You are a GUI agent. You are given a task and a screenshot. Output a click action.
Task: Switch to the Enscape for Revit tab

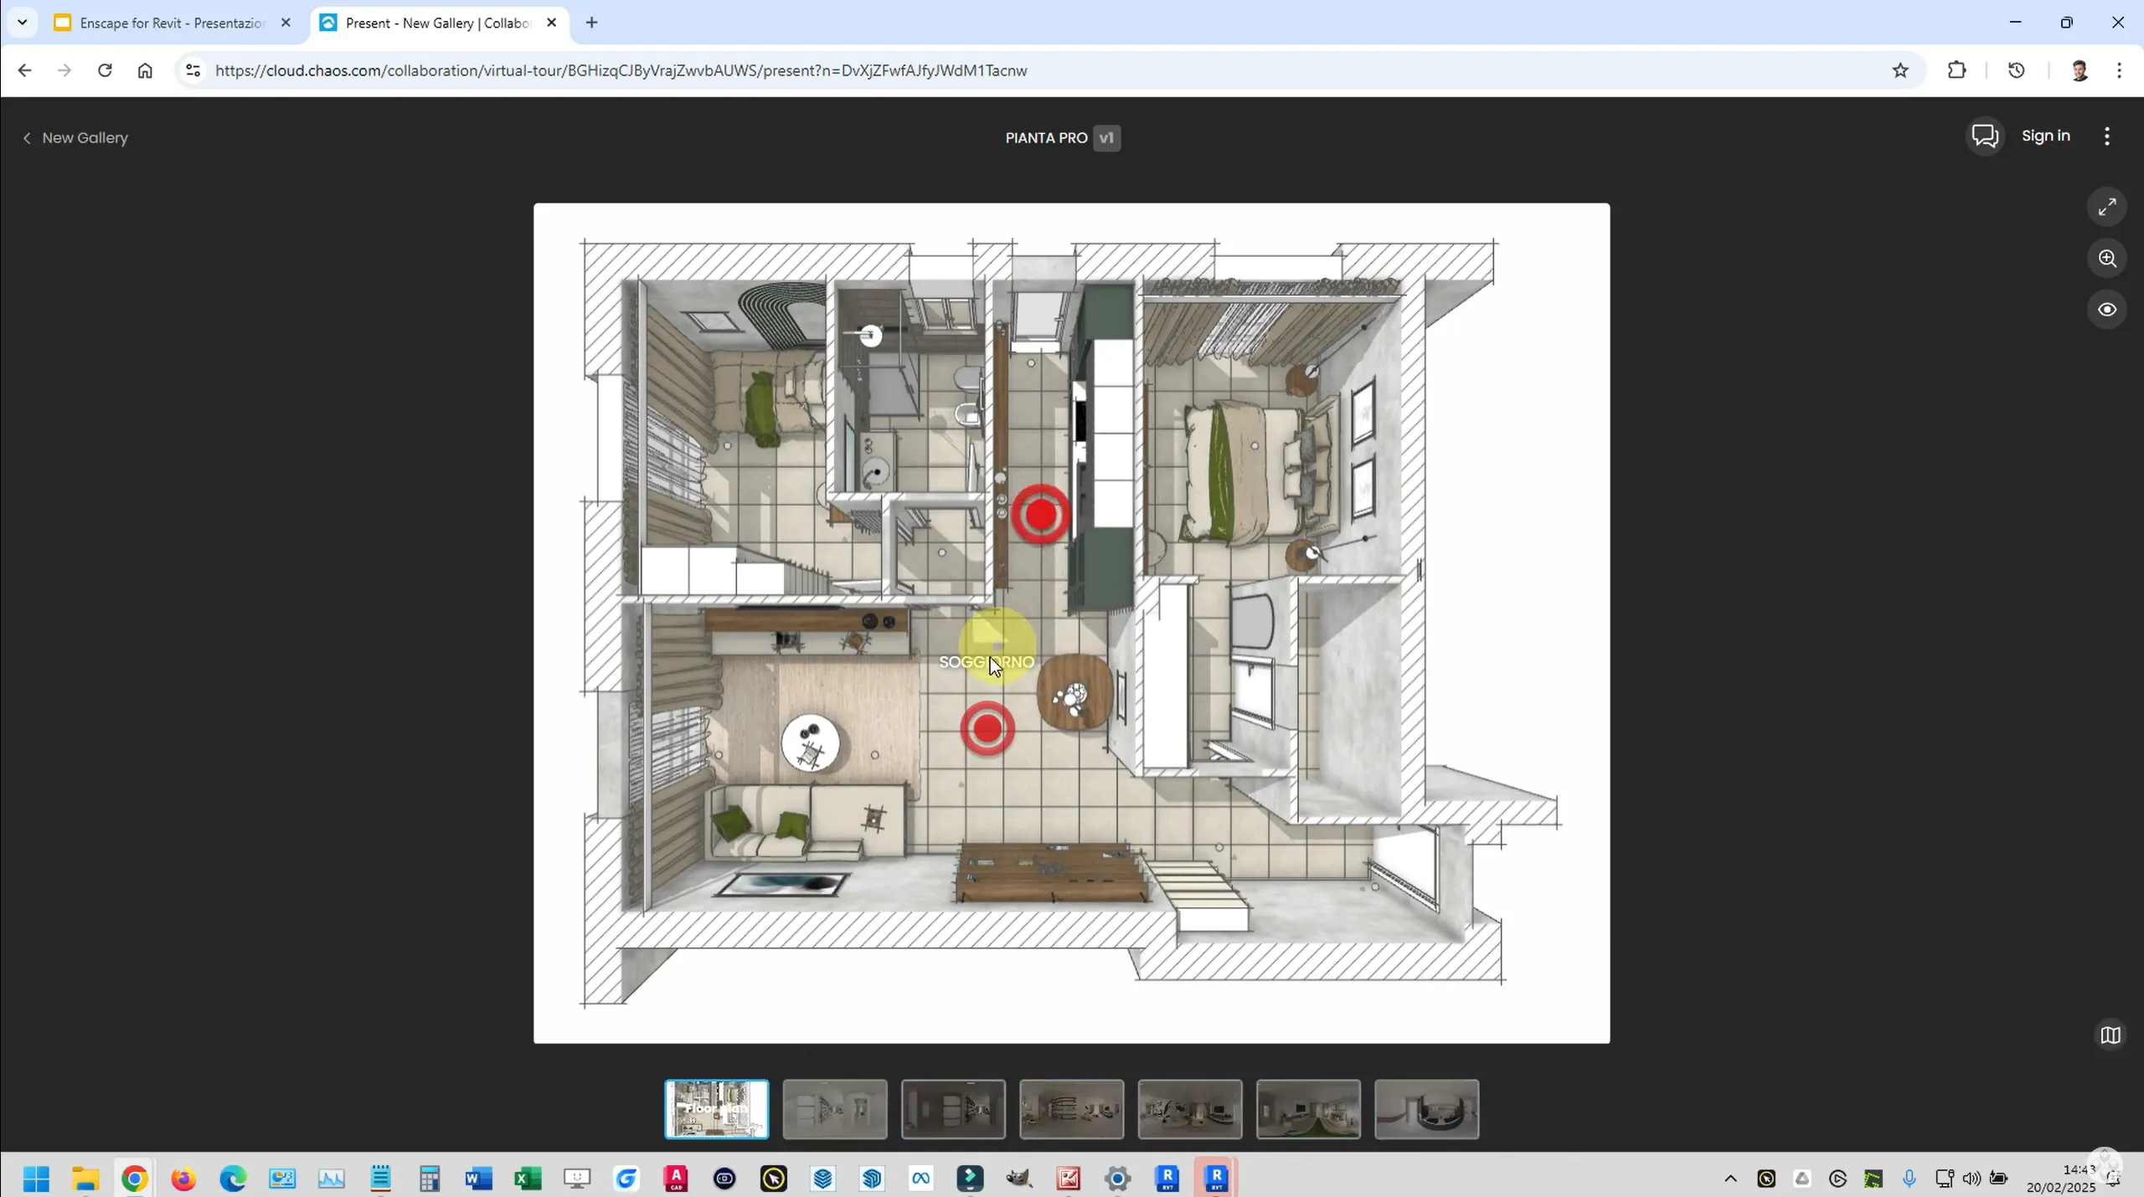click(x=172, y=23)
